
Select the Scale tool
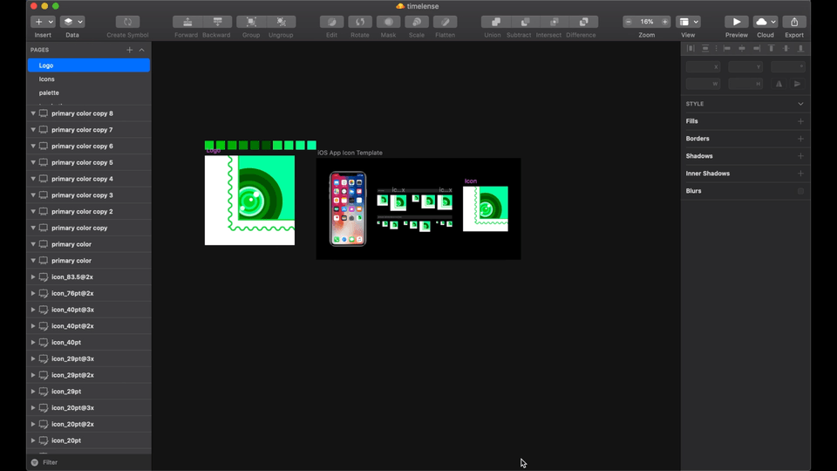coord(417,22)
